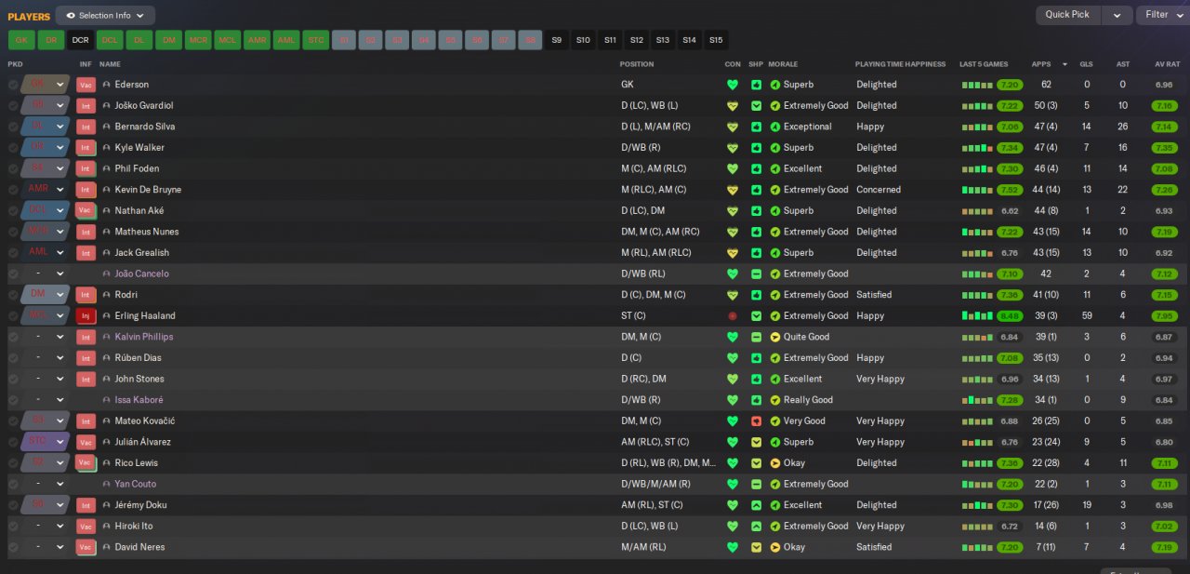Image resolution: width=1190 pixels, height=574 pixels.
Task: Toggle the pick checkmark for Erling Haaland
Action: (13, 316)
